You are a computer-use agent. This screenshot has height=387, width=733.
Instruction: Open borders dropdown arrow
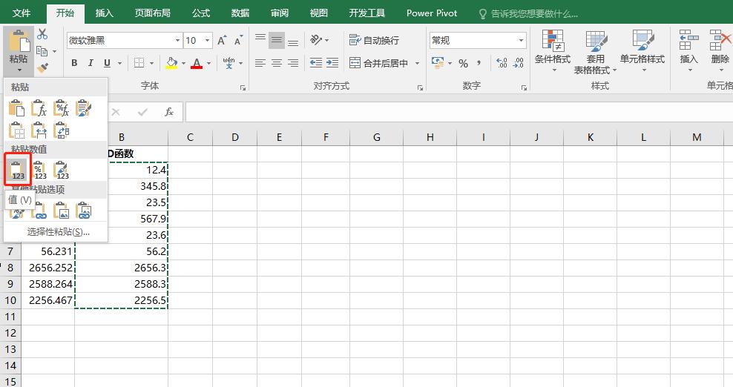151,62
